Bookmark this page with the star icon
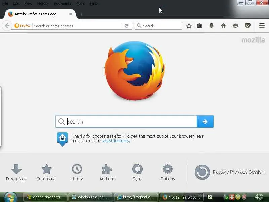The image size is (269, 202). click(189, 26)
